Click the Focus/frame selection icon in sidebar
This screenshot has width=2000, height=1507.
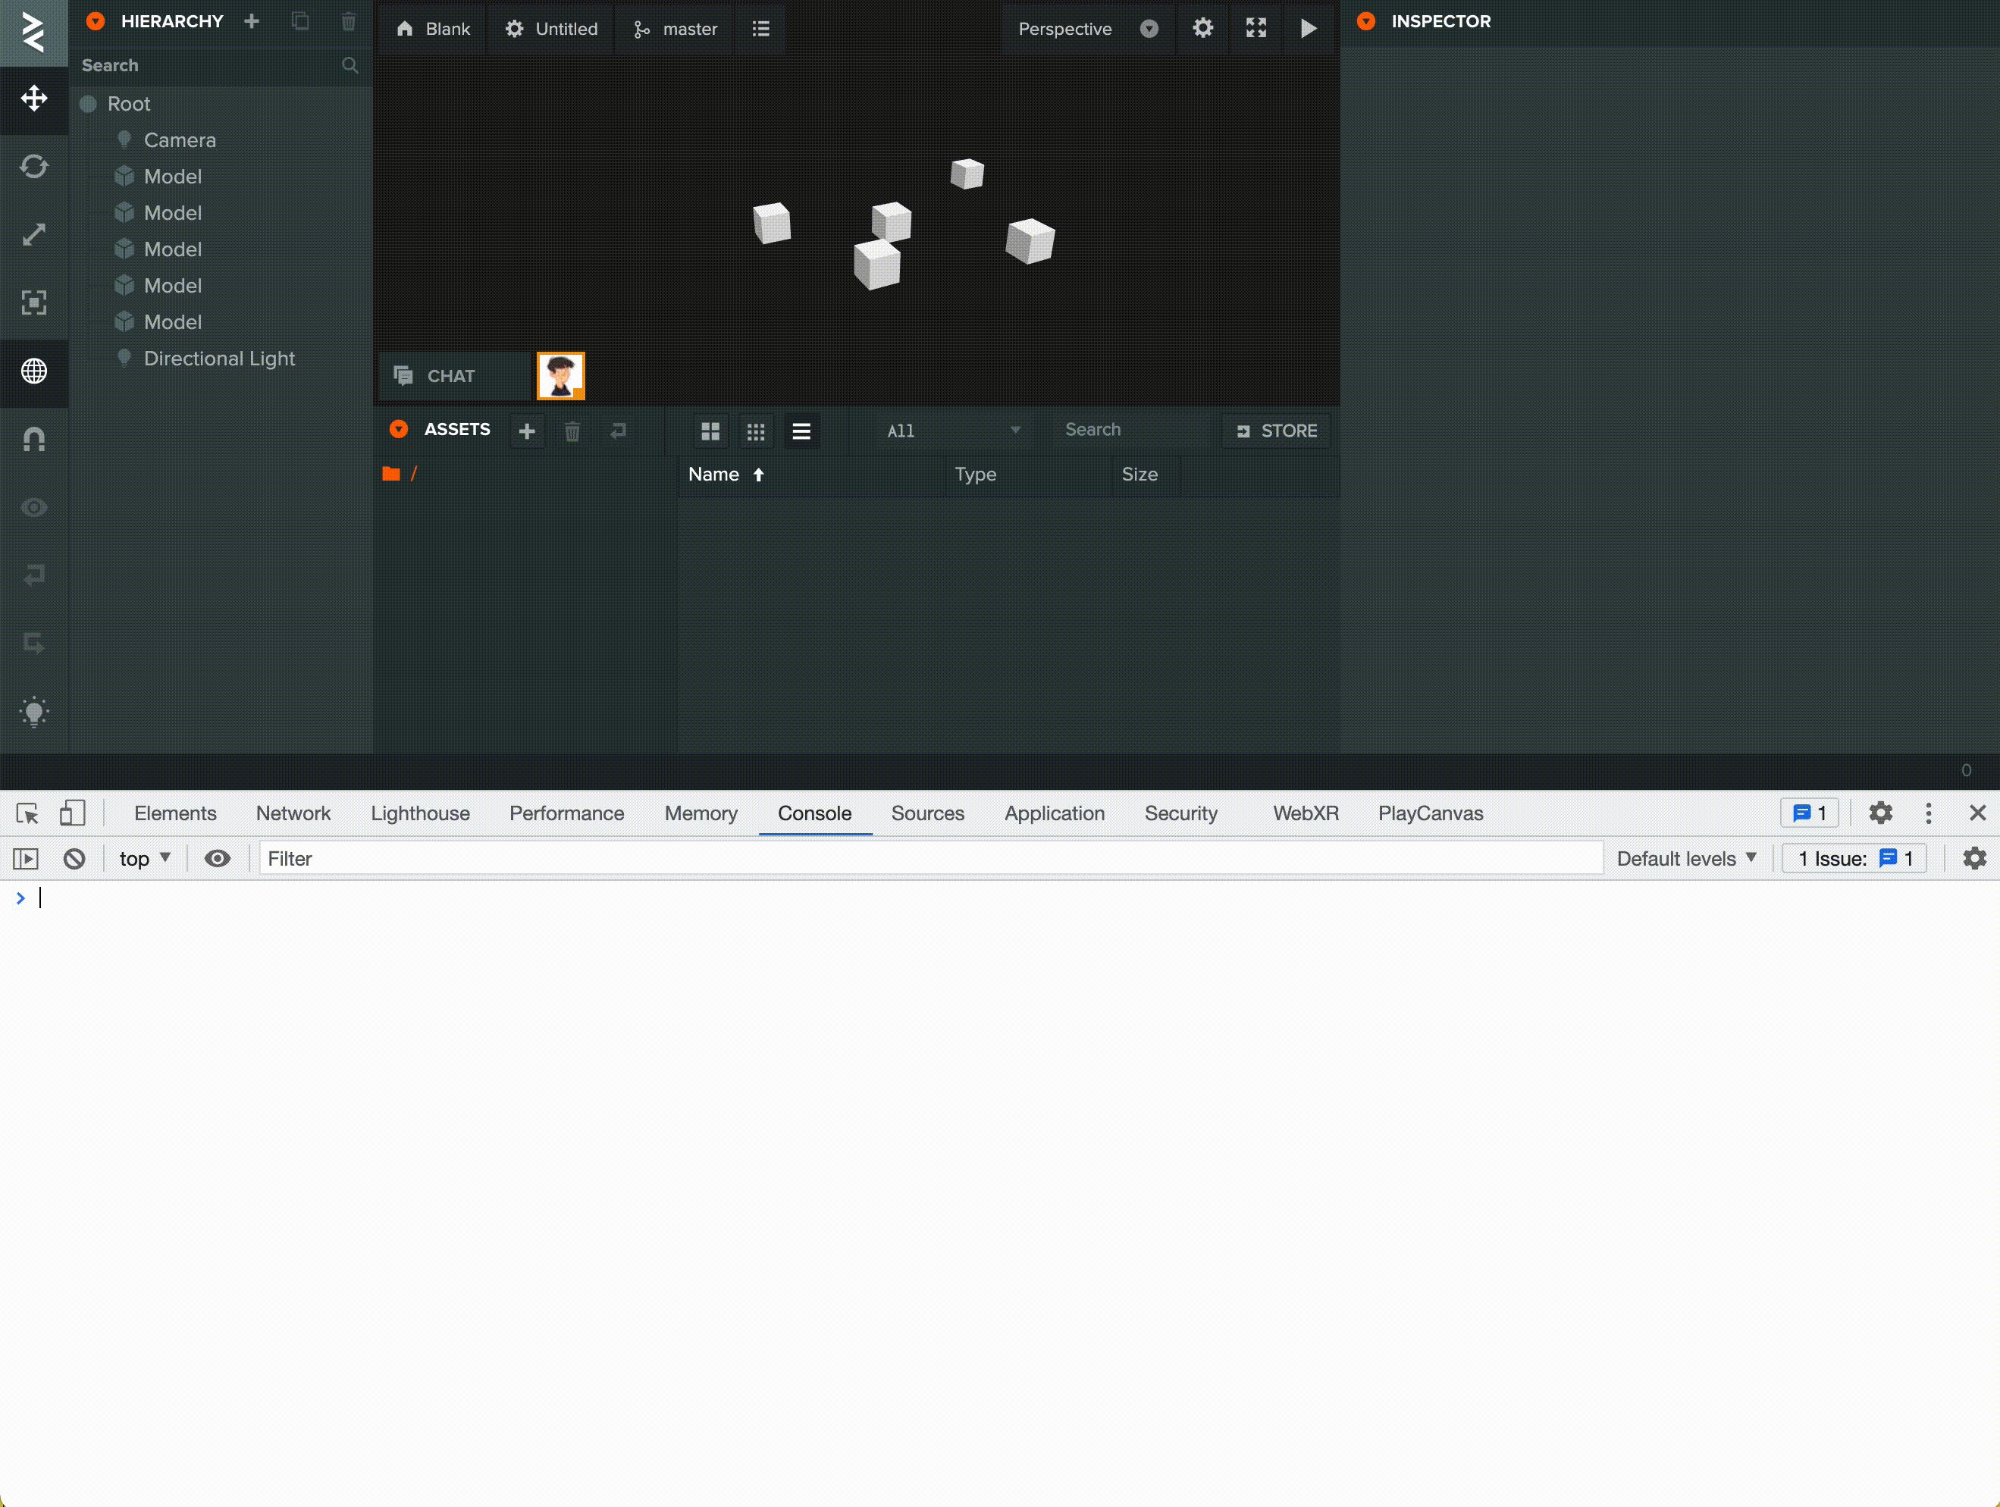click(33, 507)
